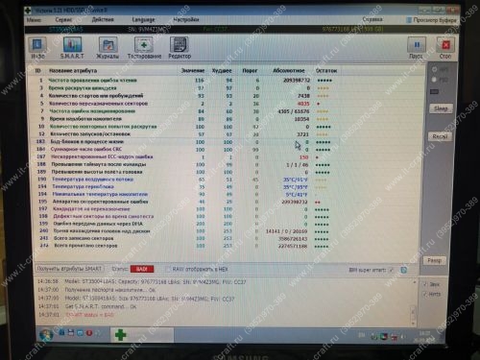The image size is (480, 360).
Task: Click raw value 150 in row 187
Action: 303,157
